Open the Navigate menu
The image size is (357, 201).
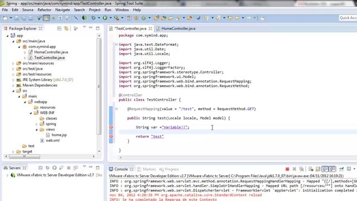click(x=62, y=10)
